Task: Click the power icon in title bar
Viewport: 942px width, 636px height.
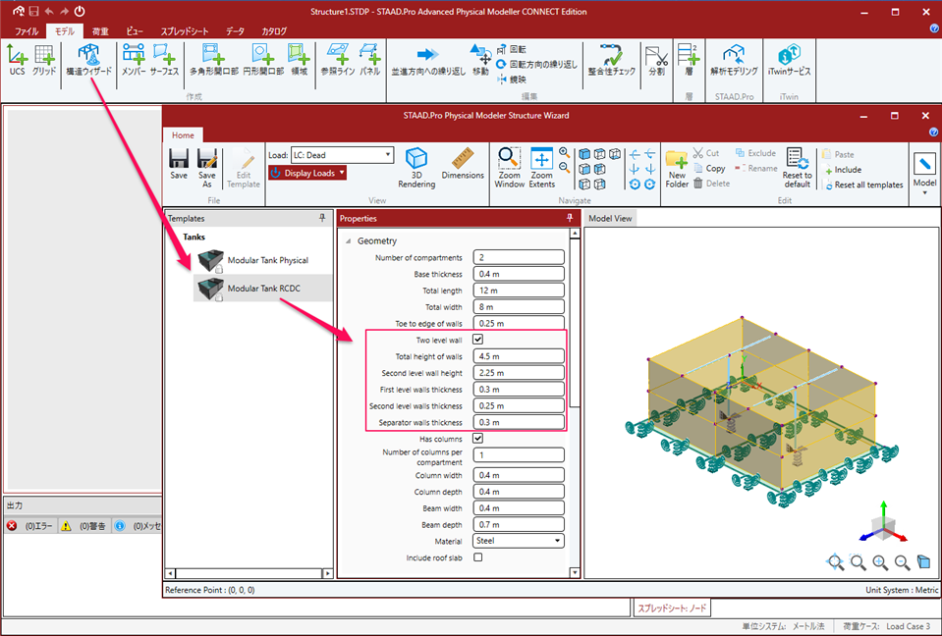Action: tap(80, 11)
